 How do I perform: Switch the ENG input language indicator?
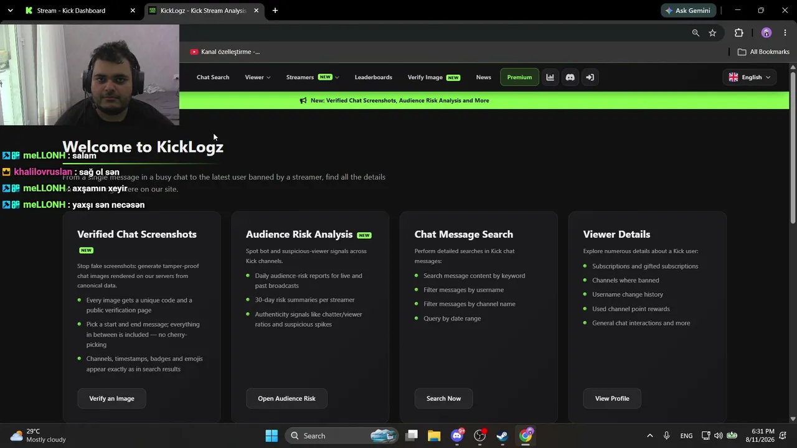[x=686, y=436]
